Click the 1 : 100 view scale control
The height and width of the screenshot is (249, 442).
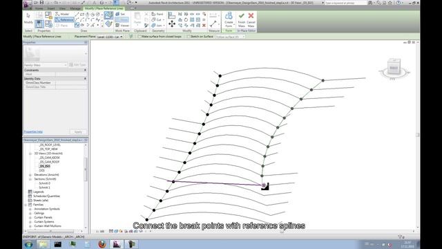pos(100,231)
